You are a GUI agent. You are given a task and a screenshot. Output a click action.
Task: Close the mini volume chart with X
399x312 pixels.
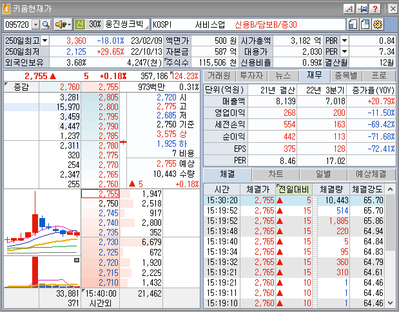[77, 260]
